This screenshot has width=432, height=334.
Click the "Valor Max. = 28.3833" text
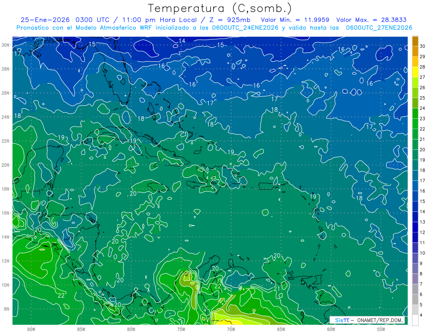(372, 20)
